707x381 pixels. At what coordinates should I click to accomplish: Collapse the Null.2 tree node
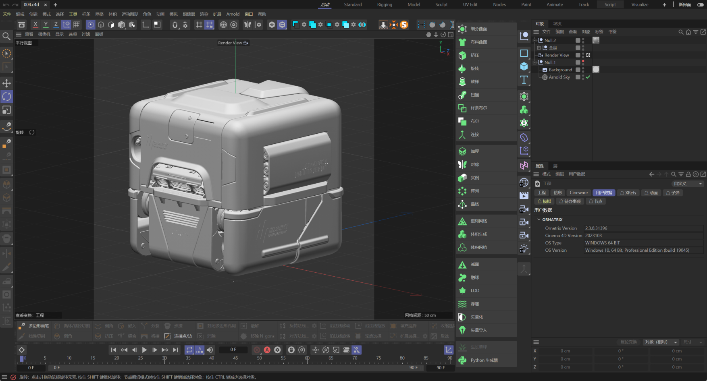(x=534, y=40)
